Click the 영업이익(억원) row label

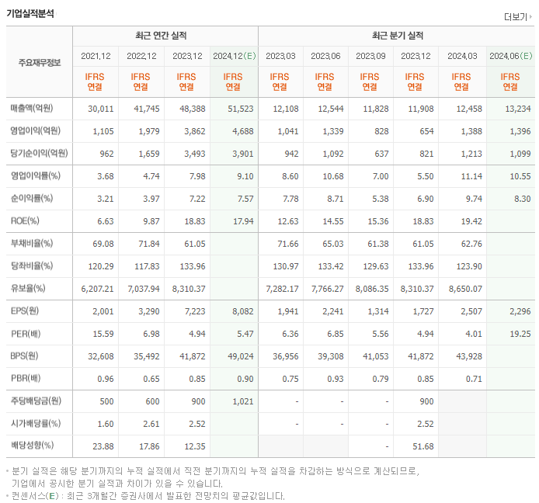point(36,131)
